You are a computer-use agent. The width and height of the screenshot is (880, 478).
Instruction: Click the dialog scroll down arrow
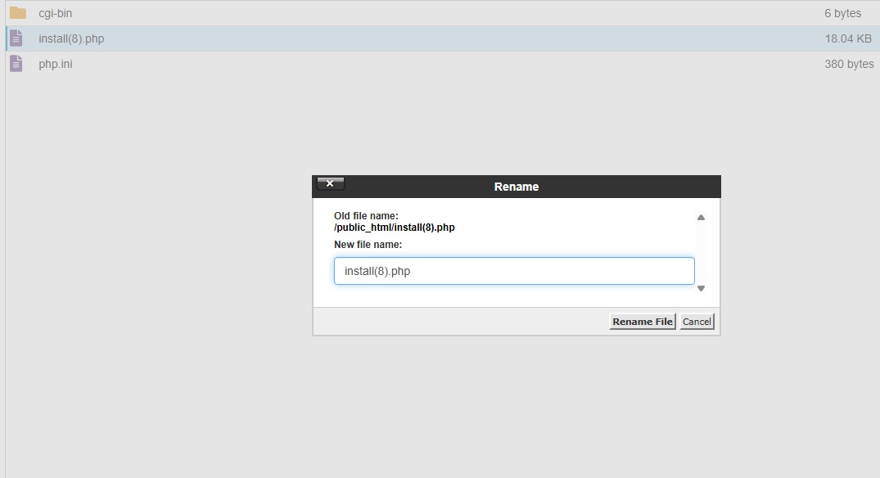701,288
